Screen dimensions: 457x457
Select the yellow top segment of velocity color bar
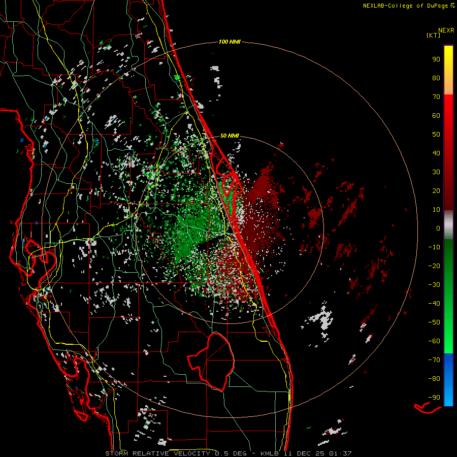pos(448,70)
